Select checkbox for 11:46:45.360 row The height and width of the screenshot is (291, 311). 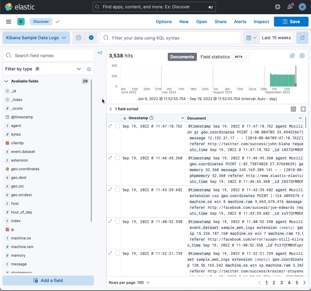pyautogui.click(x=118, y=158)
